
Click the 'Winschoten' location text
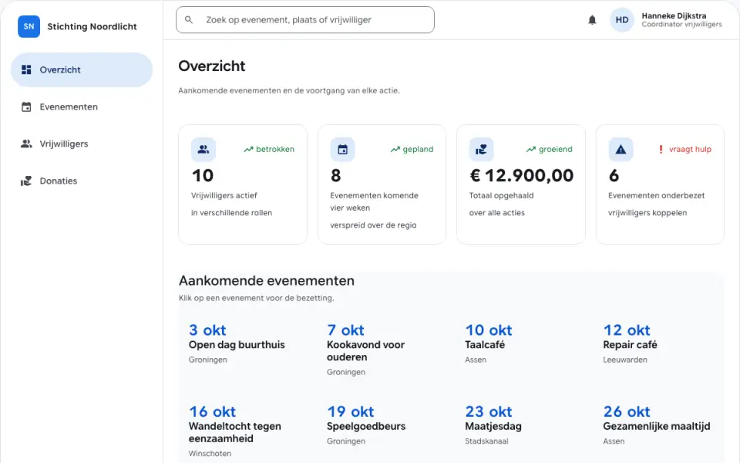pos(210,454)
